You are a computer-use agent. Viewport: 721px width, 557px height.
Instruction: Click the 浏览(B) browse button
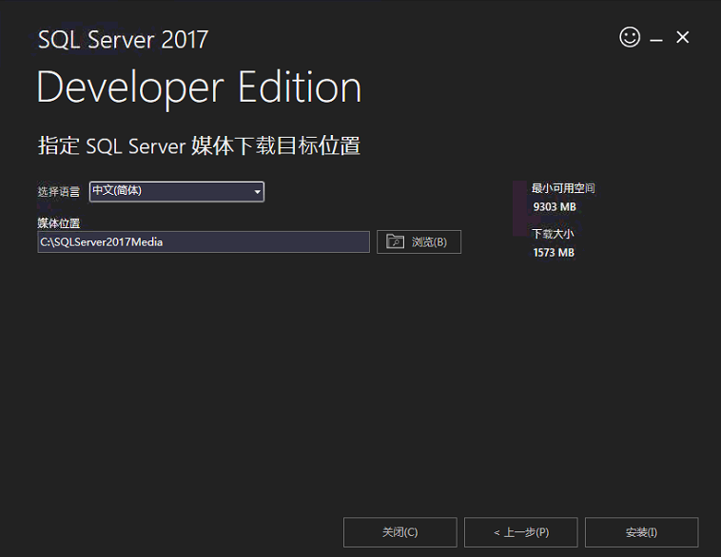pos(419,241)
